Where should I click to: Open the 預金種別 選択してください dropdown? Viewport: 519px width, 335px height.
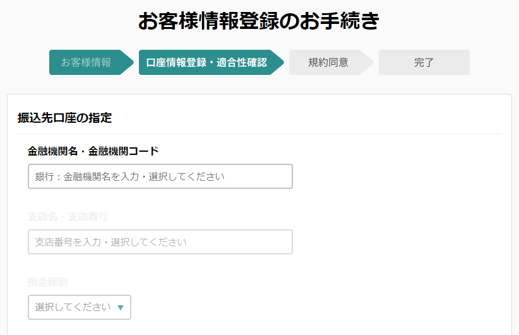(80, 307)
